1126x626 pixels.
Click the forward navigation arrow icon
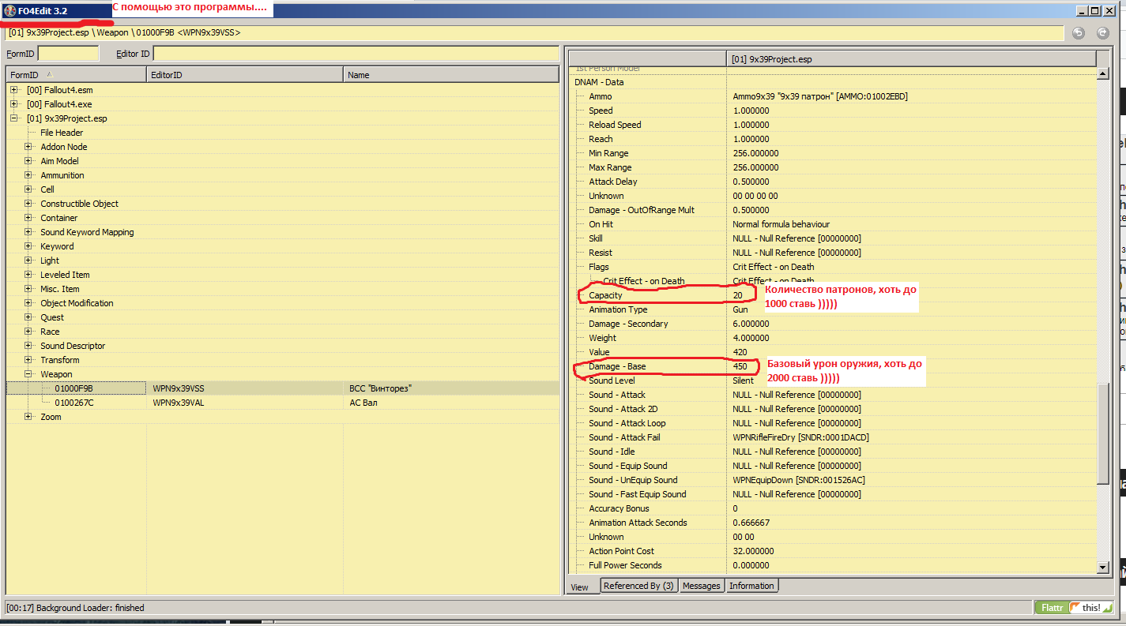pyautogui.click(x=1102, y=33)
